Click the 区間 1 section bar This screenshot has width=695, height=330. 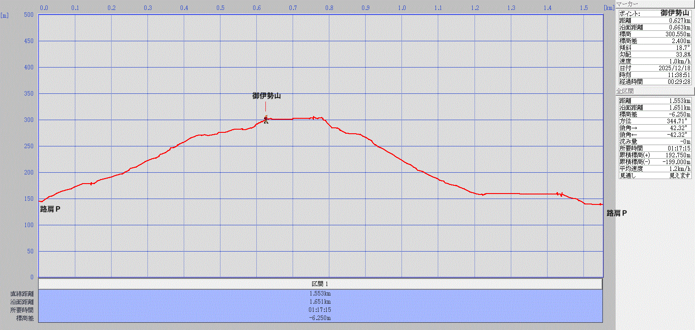(x=320, y=284)
